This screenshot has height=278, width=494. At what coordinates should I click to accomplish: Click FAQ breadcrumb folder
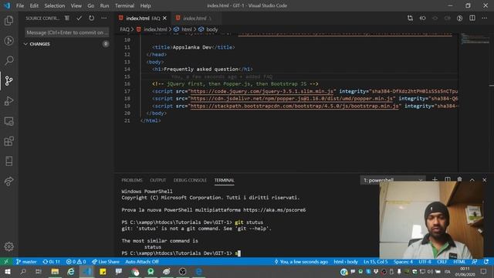coord(124,29)
